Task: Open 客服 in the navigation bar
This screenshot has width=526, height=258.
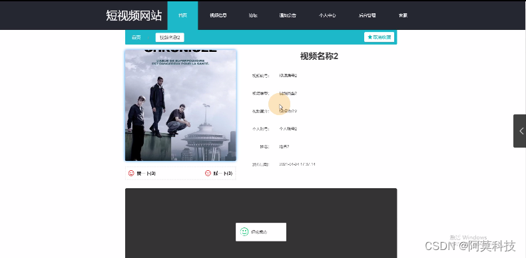Action: pos(403,15)
